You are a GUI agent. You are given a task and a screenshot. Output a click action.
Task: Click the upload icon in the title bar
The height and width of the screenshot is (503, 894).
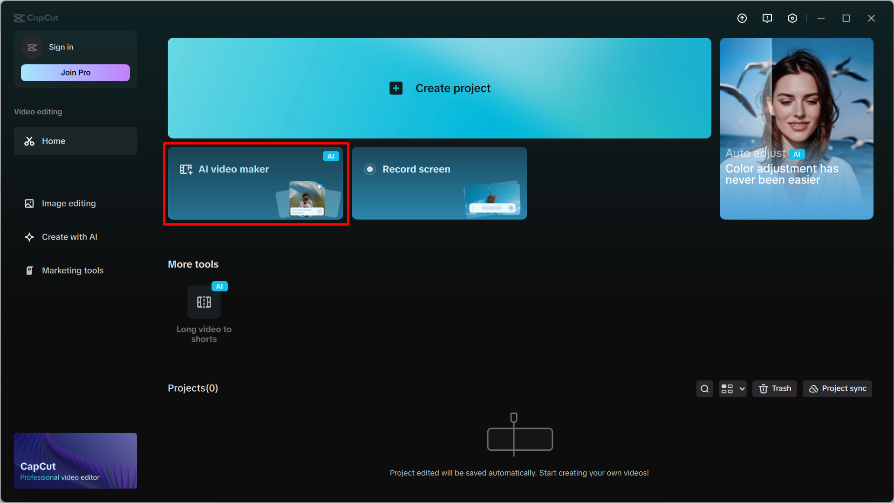pyautogui.click(x=742, y=18)
